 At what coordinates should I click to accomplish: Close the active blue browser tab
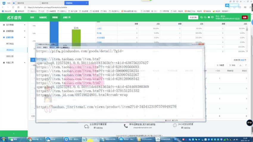[x=87, y=3]
